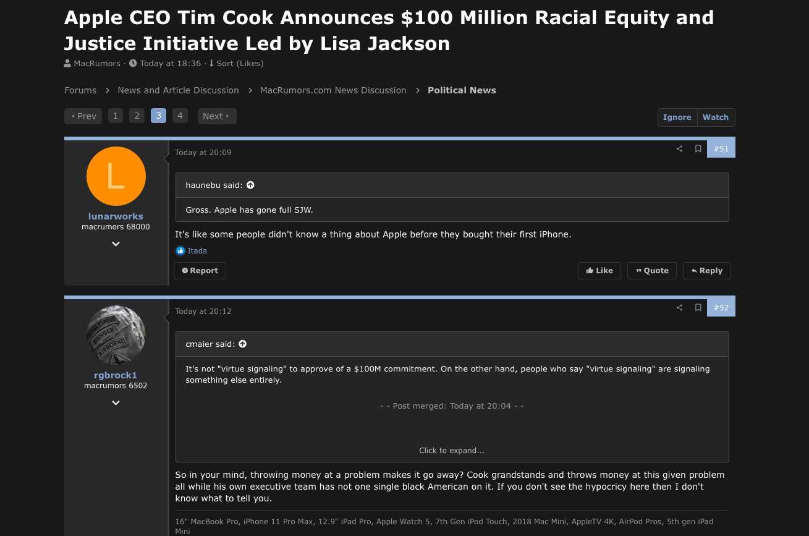
Task: Click the thumbs-up reaction icon beside Itada
Action: tap(180, 251)
